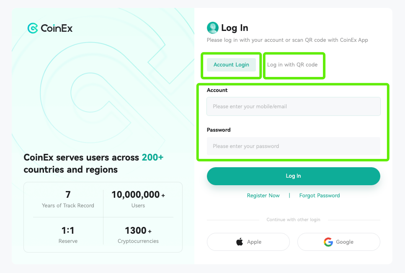Click the Google logo icon
The image size is (405, 273).
328,242
